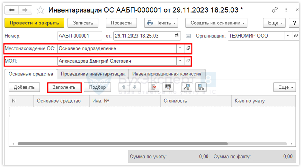
Task: Click the document date input field
Action: [143, 36]
